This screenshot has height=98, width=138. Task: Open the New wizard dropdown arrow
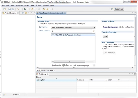(x=7, y=9)
